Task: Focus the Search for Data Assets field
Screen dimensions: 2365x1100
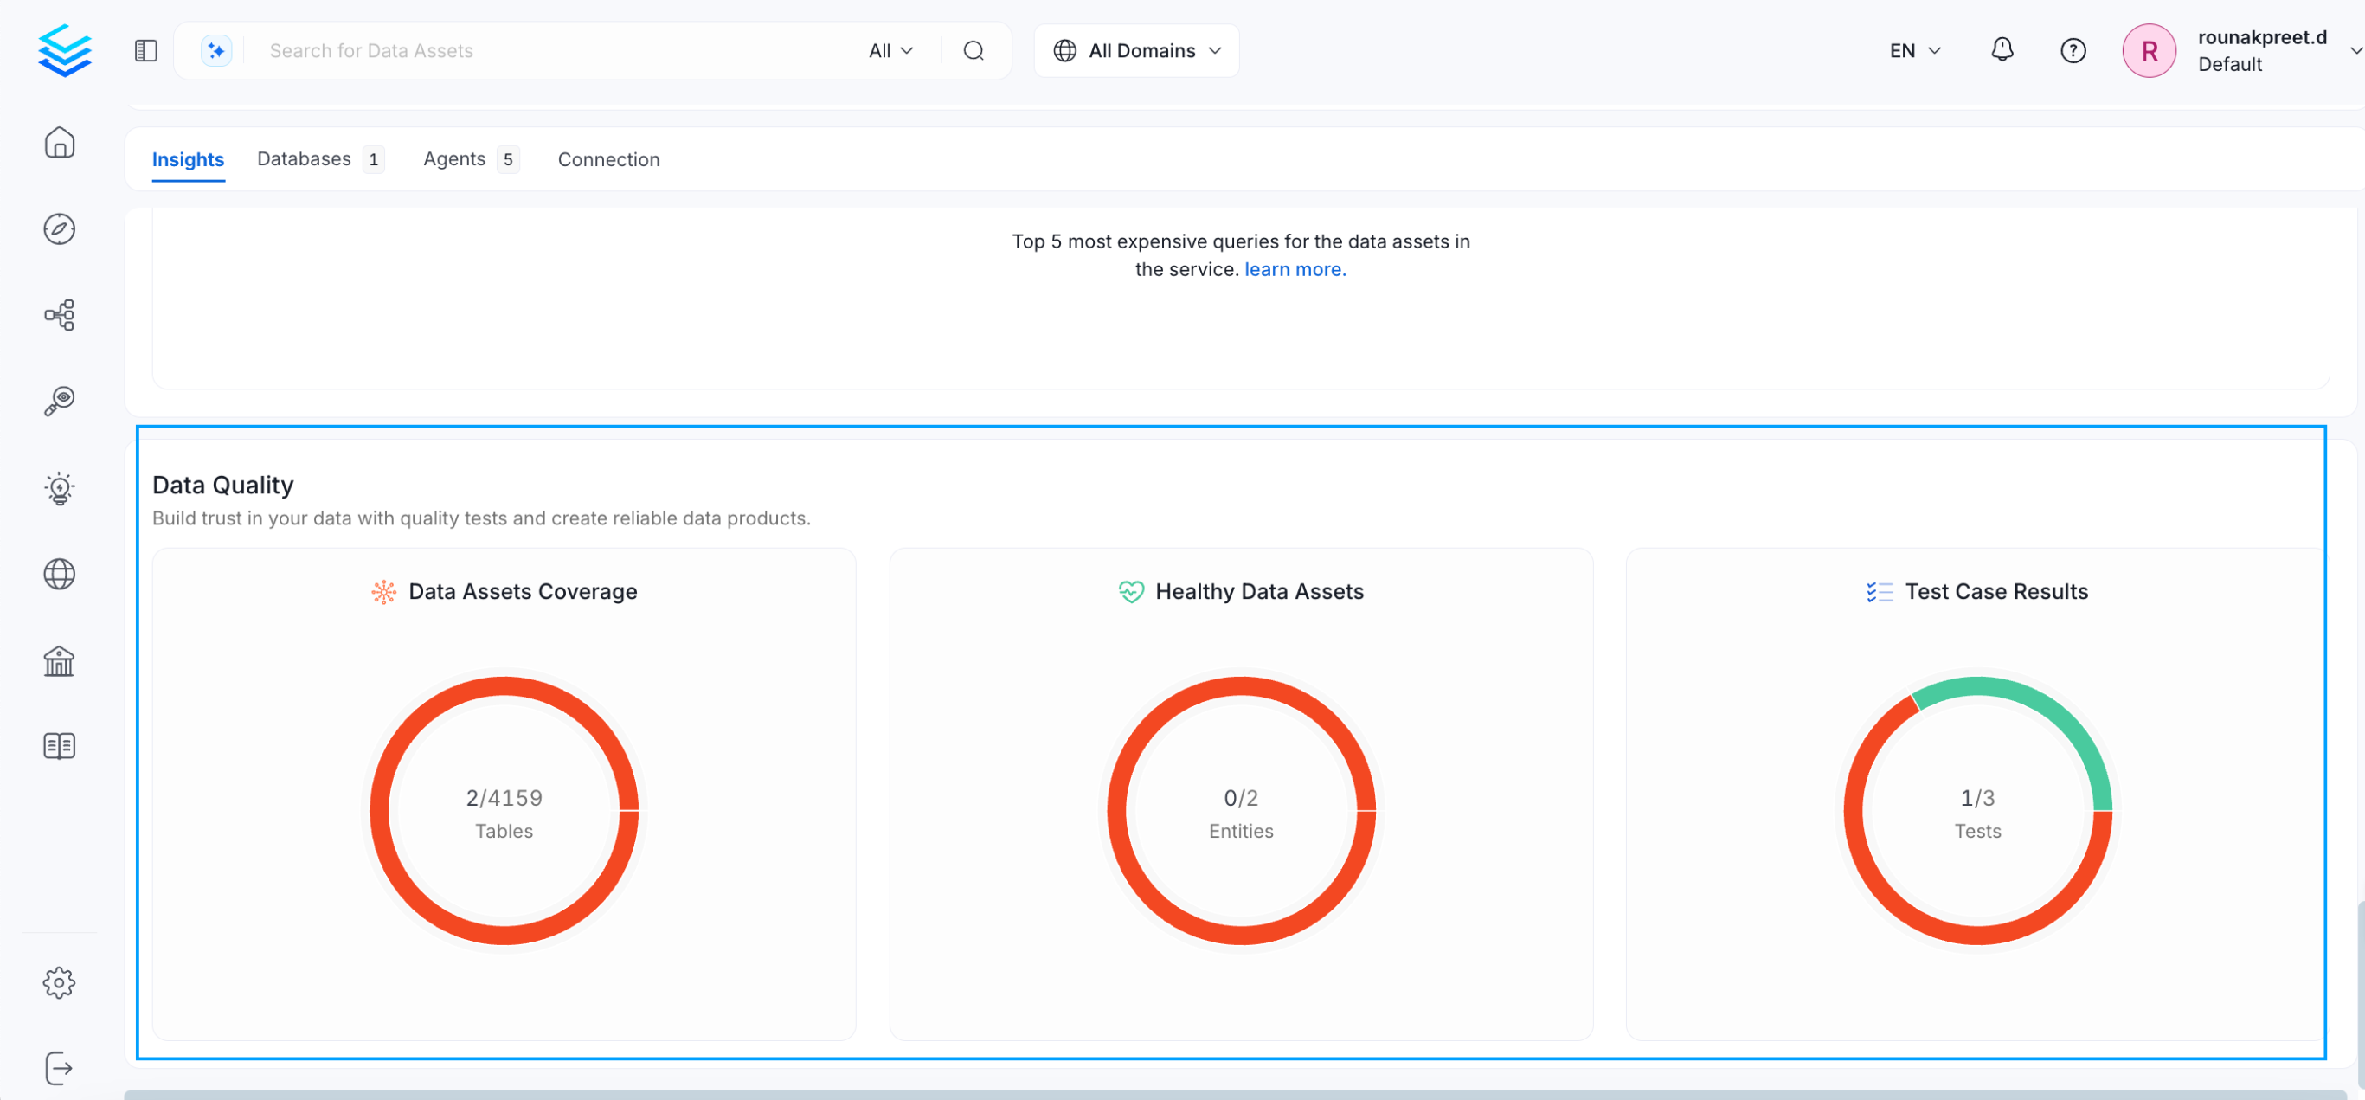Action: 551,50
